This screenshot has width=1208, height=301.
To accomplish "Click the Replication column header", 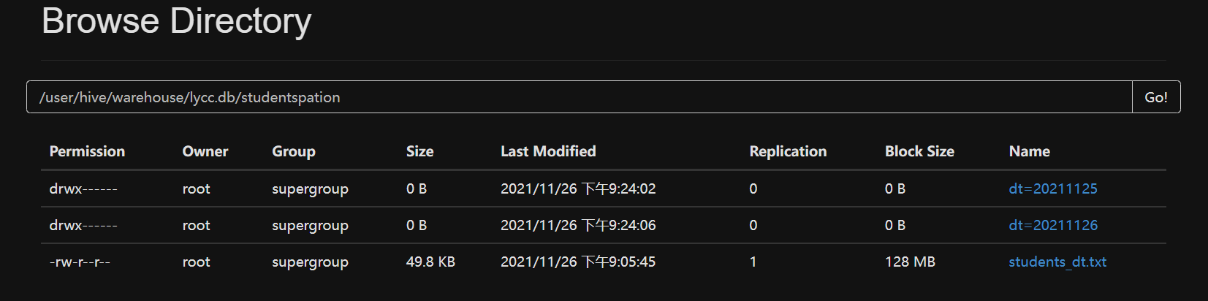I will 788,151.
